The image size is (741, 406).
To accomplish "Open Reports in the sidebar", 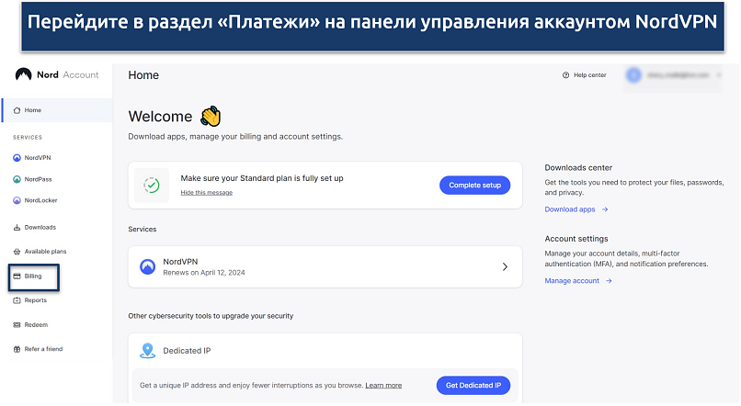I will [35, 300].
